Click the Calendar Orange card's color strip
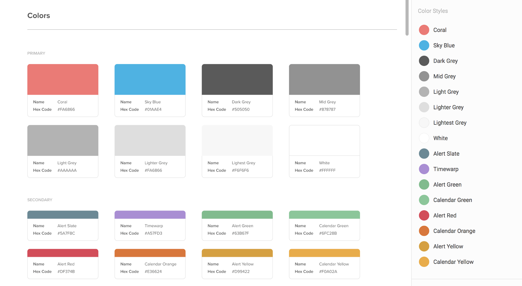Screen dimensions: 522x286 pos(150,253)
